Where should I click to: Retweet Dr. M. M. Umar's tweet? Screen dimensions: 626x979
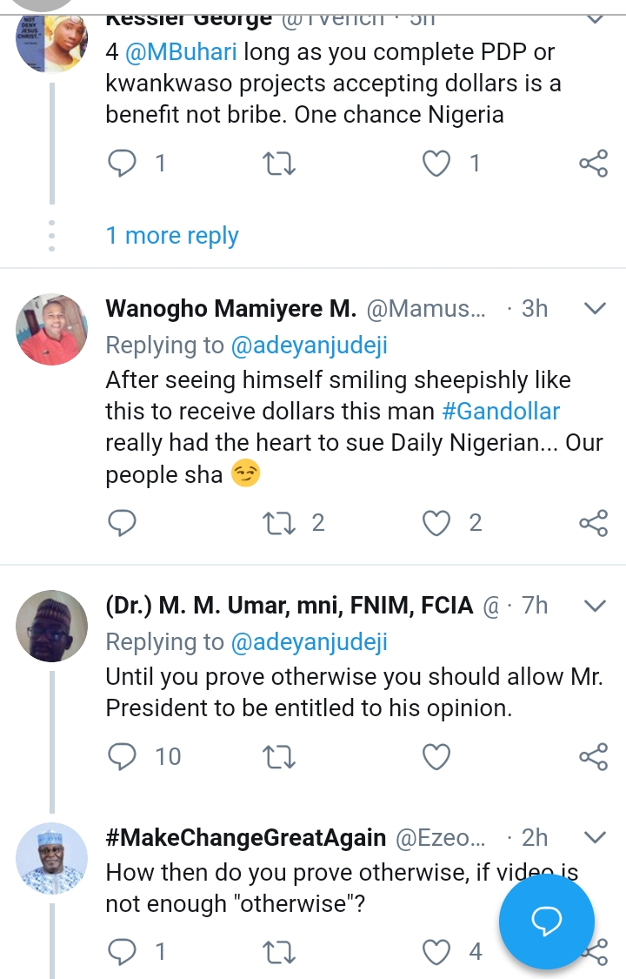point(279,757)
